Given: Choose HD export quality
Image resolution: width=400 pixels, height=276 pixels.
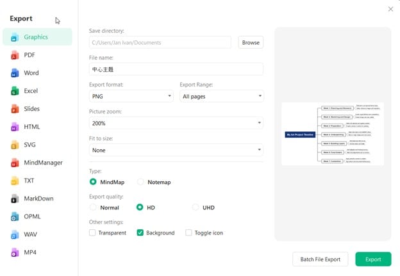Looking at the screenshot, I should tap(140, 207).
